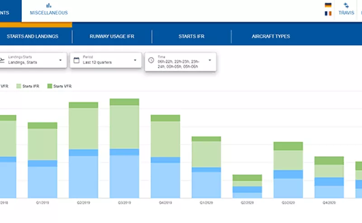The width and height of the screenshot is (362, 223).
Task: Switch language with the French flag
Action: pos(328,14)
